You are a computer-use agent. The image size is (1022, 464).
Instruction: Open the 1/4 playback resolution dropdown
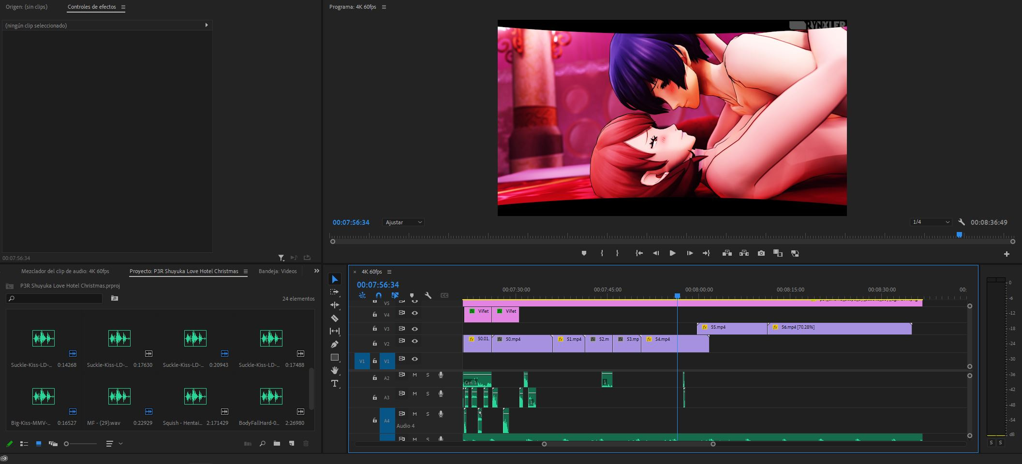[x=931, y=222]
